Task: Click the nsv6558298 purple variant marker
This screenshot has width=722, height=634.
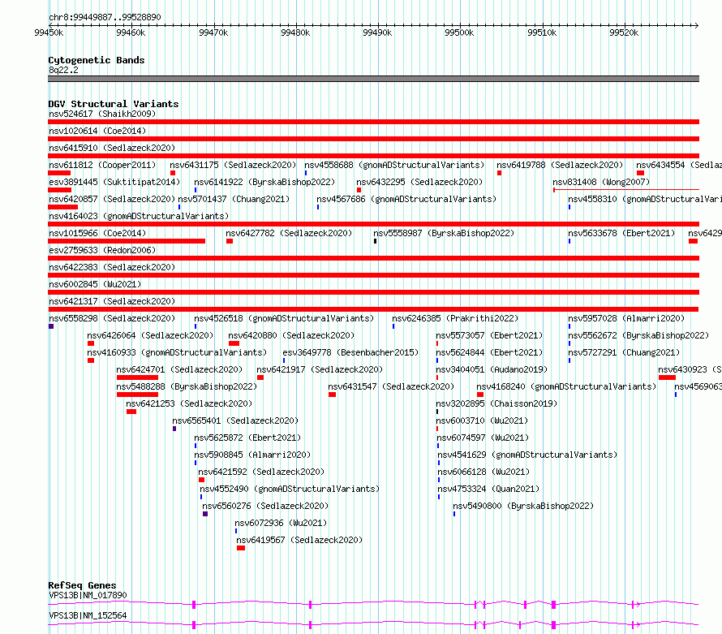Action: [51, 326]
